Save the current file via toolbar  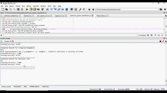point(10,9)
